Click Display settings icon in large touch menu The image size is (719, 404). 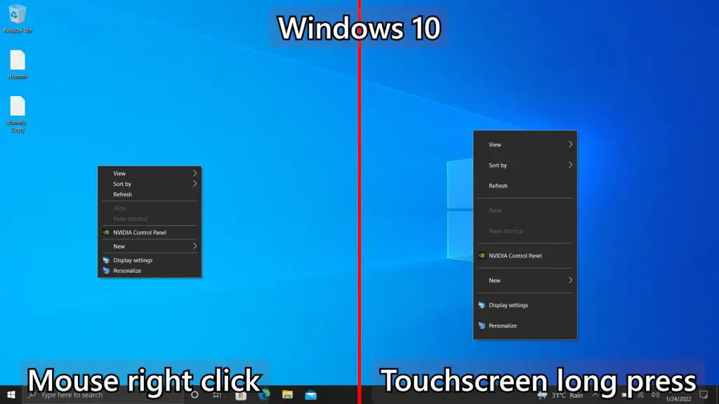point(482,305)
